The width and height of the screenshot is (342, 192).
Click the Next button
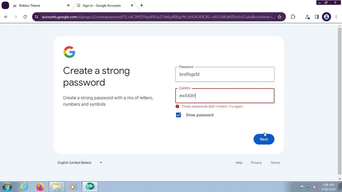(x=264, y=139)
